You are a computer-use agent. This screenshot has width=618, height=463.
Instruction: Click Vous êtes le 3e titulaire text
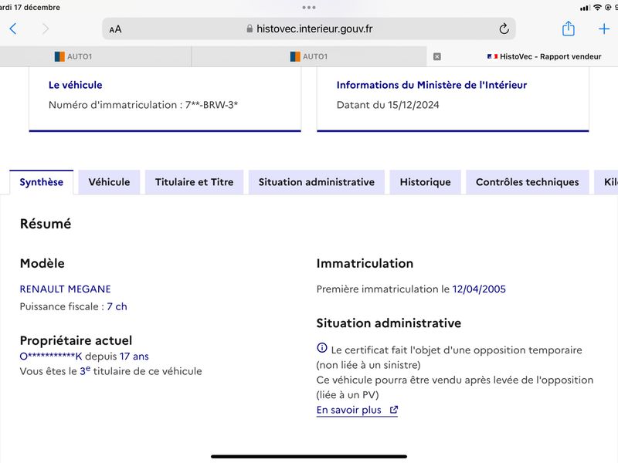tap(110, 371)
